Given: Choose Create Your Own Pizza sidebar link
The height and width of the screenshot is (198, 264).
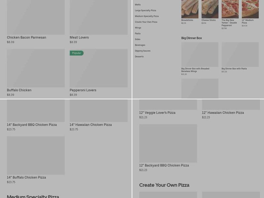Looking at the screenshot, I should pos(146,22).
